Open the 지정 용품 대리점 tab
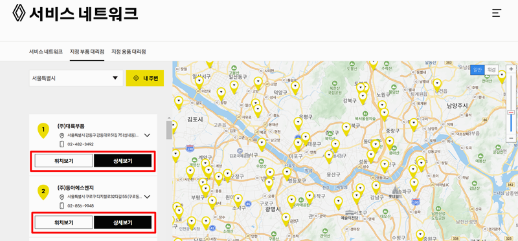518x241 pixels. tap(128, 52)
